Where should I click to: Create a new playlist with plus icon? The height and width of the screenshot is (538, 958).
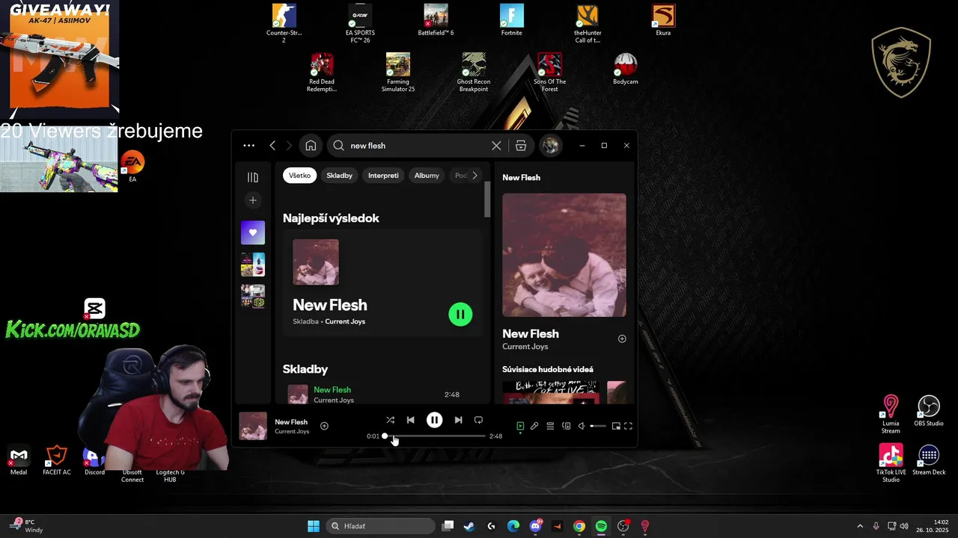coord(253,200)
